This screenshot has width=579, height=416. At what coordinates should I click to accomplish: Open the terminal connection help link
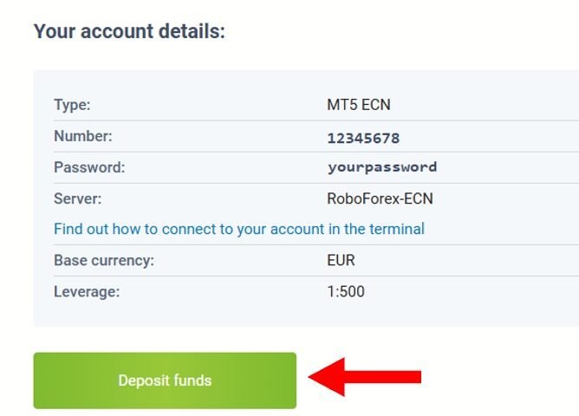(x=238, y=230)
